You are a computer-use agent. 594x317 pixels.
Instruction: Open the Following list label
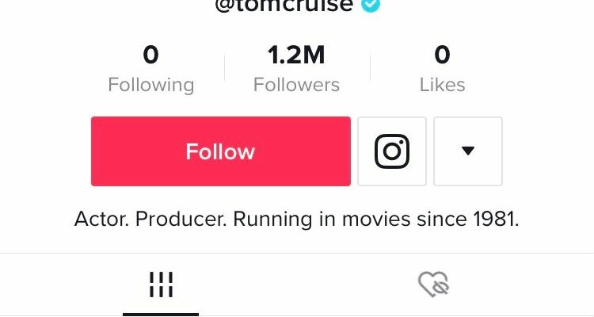coord(150,85)
